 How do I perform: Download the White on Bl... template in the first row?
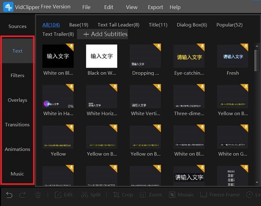tap(71, 46)
